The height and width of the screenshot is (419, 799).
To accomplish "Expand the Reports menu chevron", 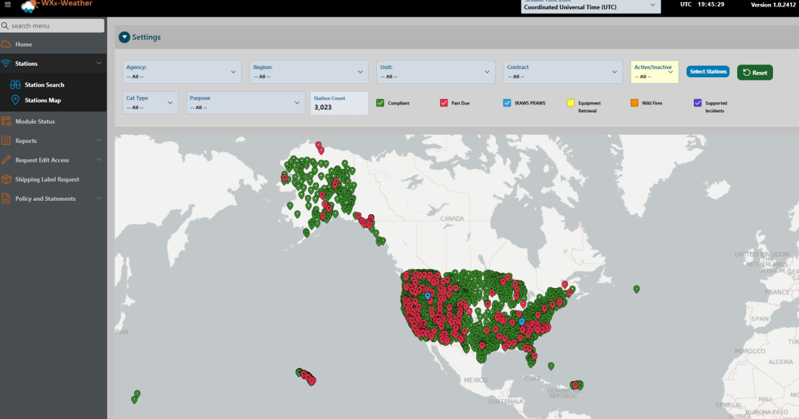I will (99, 141).
